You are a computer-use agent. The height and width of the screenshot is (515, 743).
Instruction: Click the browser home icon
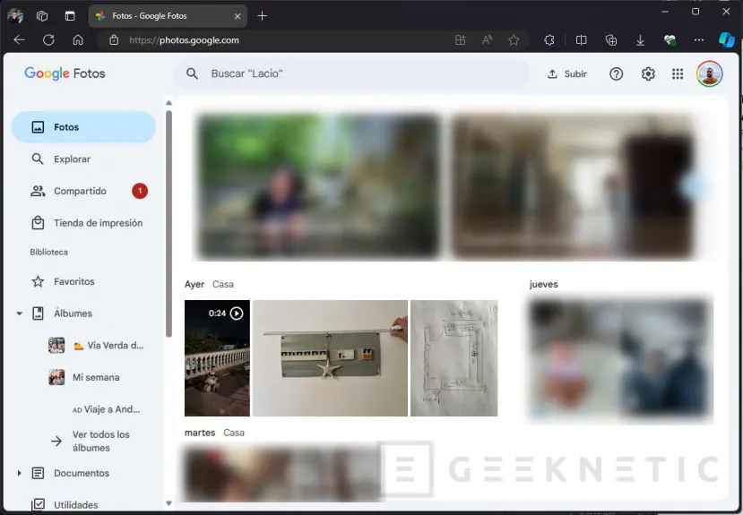click(78, 40)
